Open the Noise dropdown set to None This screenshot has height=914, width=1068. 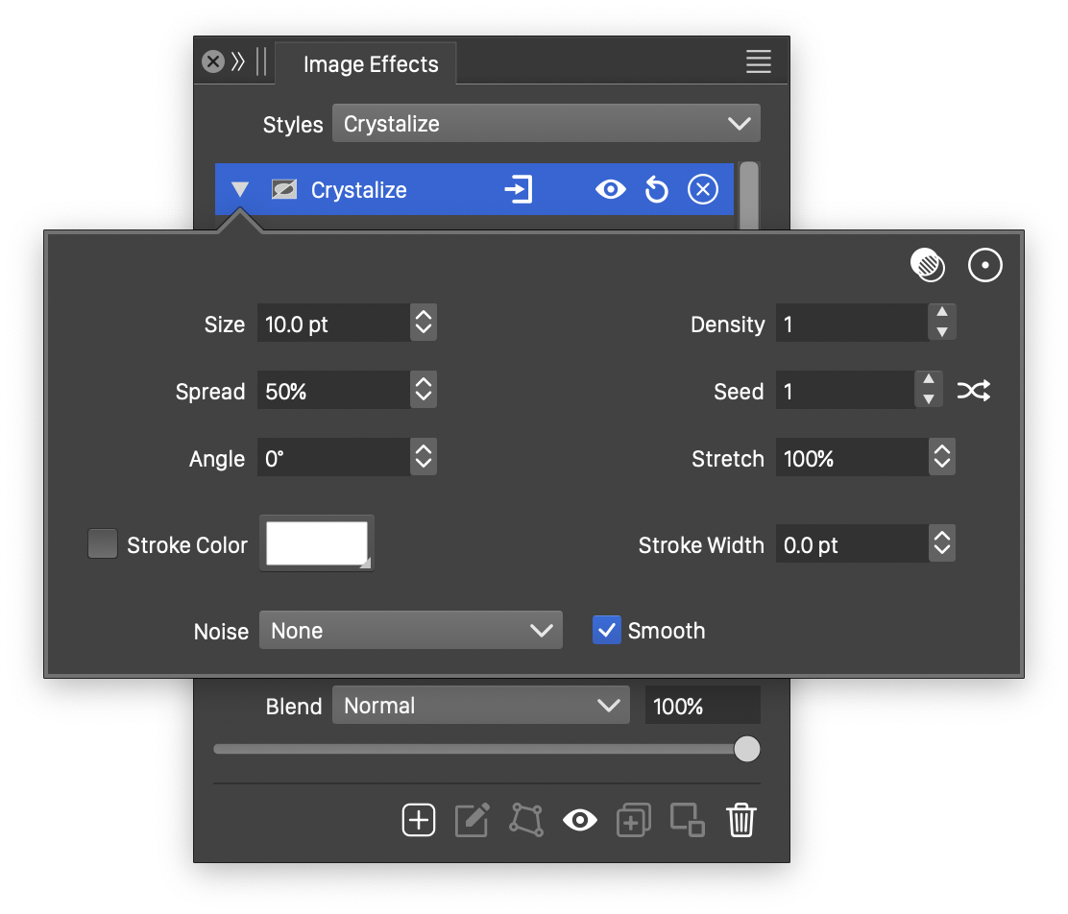click(410, 631)
